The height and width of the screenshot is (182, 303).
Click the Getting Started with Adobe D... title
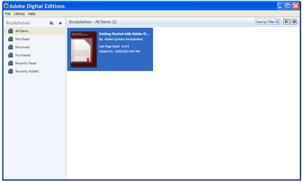(124, 34)
